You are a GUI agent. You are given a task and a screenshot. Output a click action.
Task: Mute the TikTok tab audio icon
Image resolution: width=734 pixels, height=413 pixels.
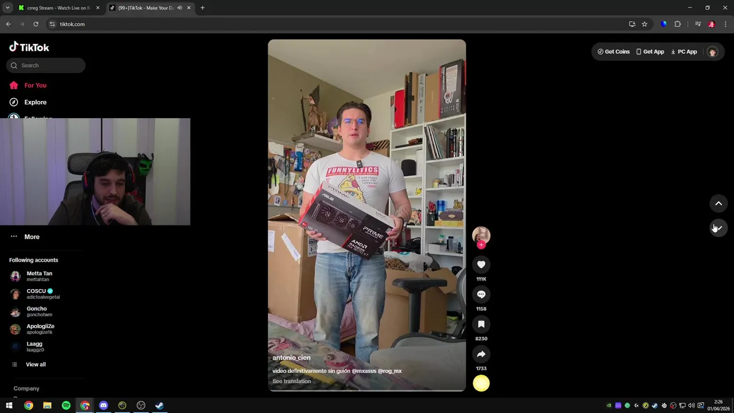point(179,8)
